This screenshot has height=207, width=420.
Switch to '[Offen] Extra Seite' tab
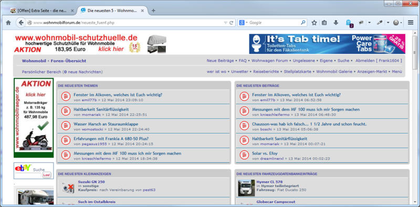(41, 10)
